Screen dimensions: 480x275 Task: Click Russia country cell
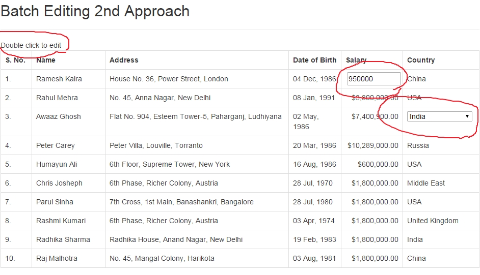click(x=441, y=145)
